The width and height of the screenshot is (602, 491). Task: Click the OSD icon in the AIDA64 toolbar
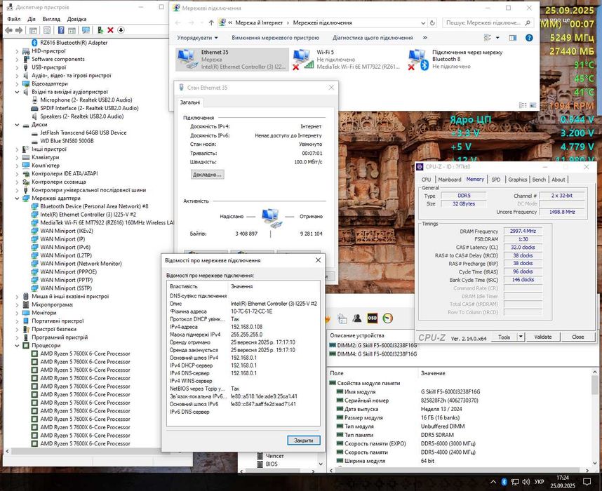373,318
